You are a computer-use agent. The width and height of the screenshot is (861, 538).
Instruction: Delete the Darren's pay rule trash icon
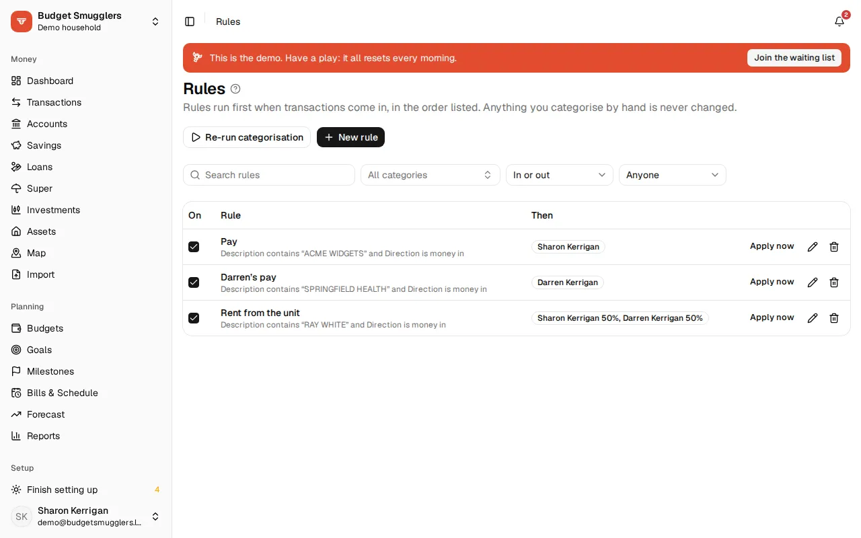pyautogui.click(x=834, y=282)
